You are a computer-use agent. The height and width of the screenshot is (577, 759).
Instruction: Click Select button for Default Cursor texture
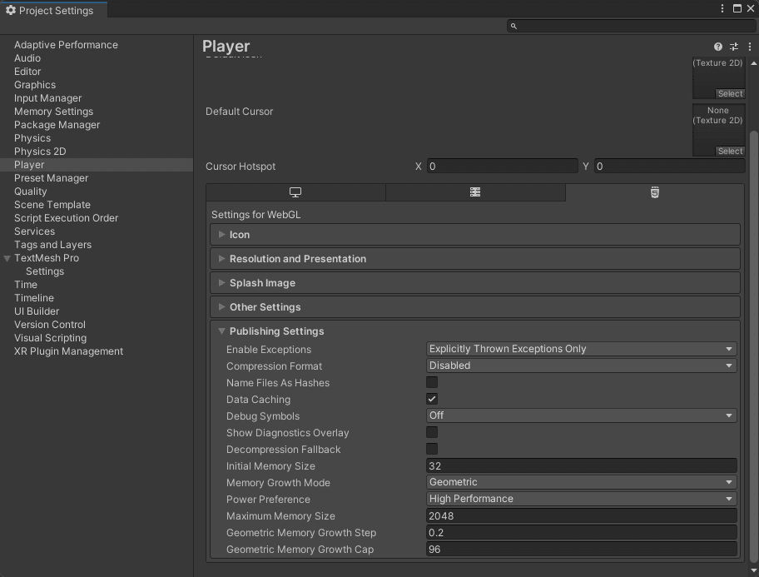click(730, 152)
